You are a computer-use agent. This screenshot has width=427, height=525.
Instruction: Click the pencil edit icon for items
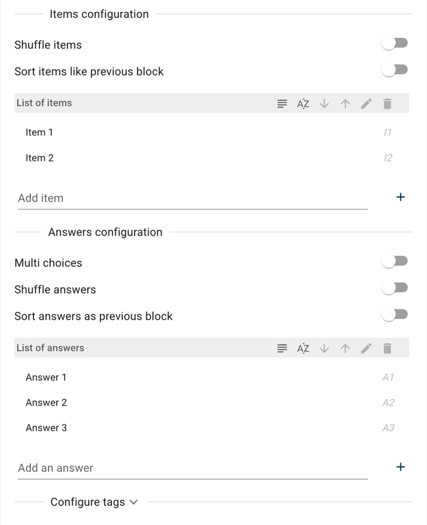[x=366, y=103]
